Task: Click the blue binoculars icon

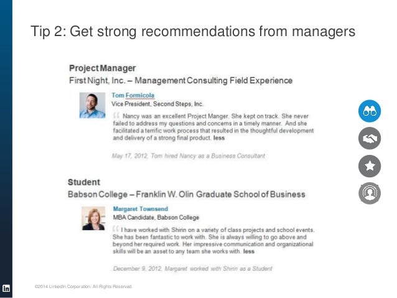Action: coord(369,111)
